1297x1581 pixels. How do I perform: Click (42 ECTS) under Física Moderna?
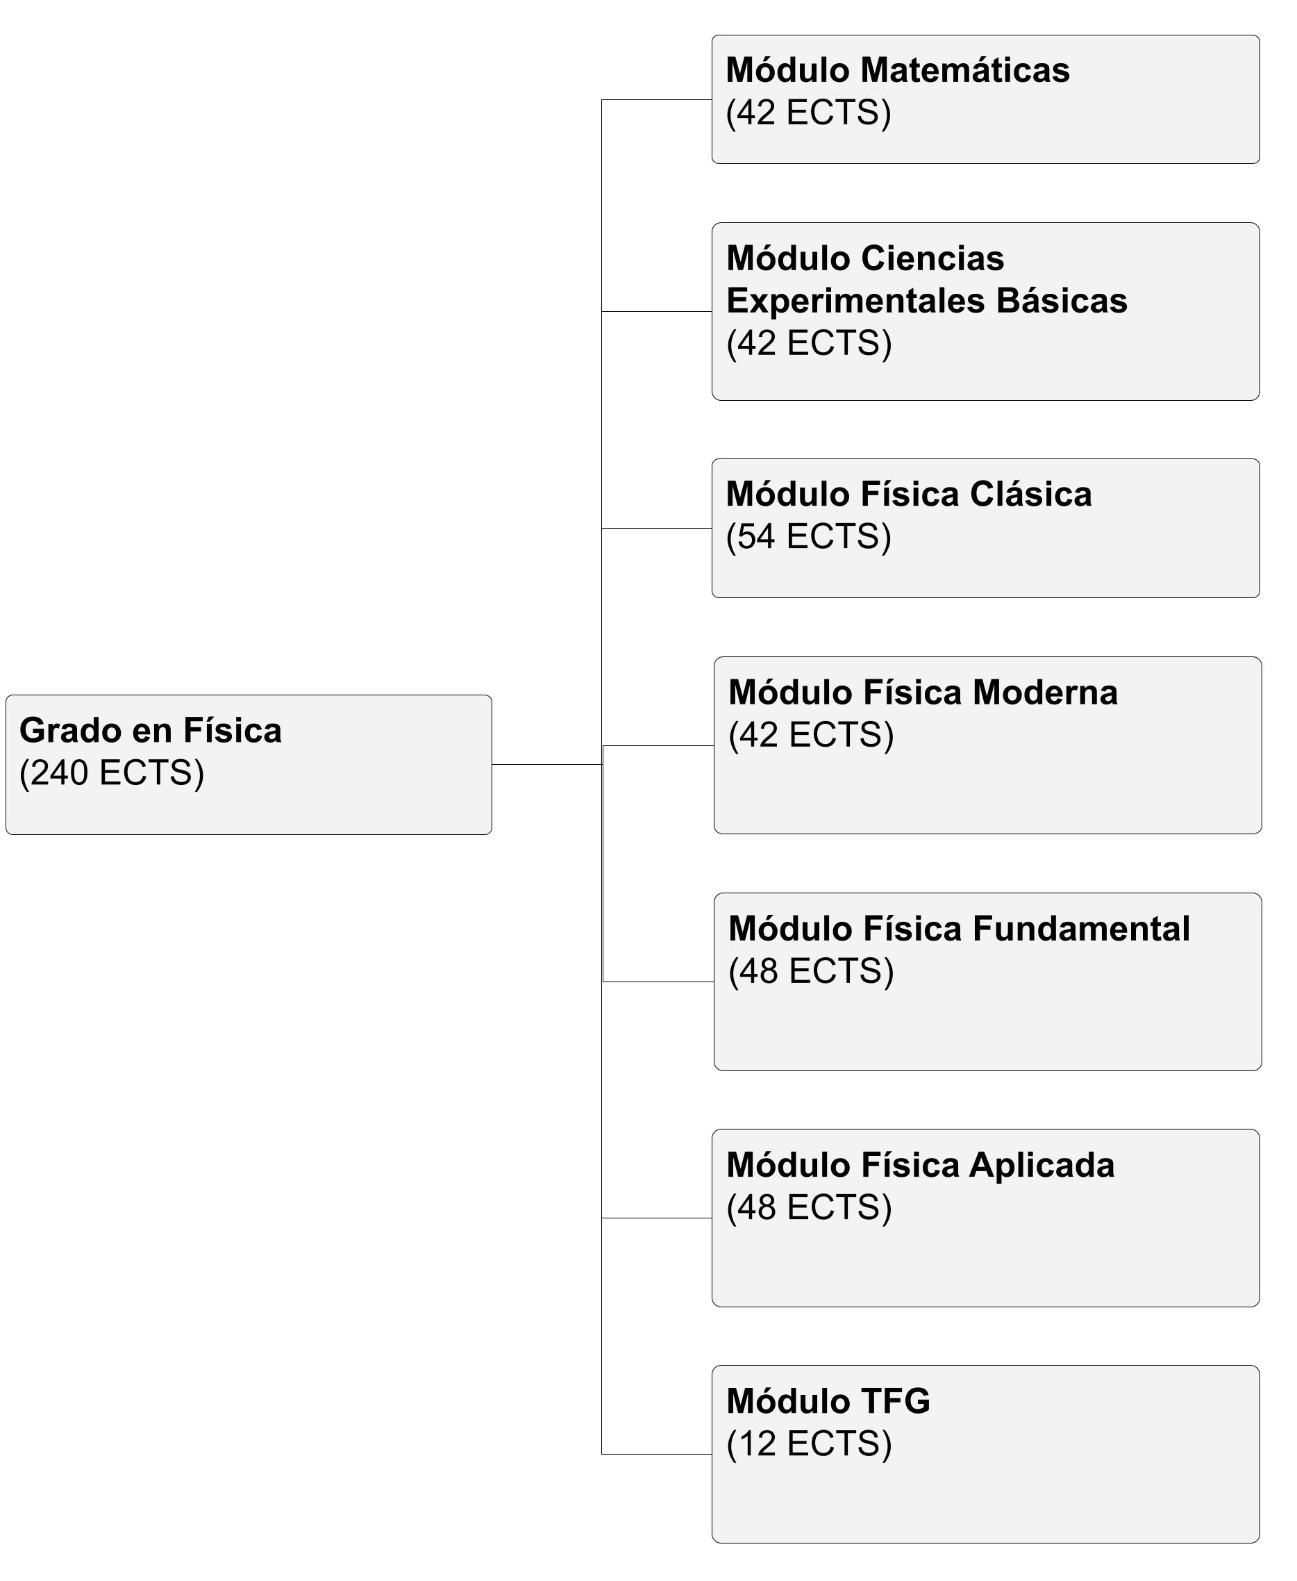pyautogui.click(x=812, y=735)
